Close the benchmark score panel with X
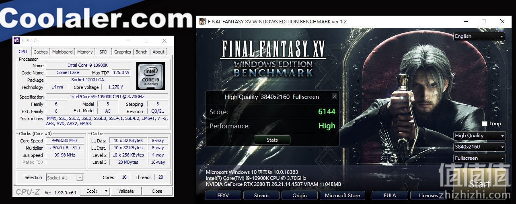Image resolution: width=516 pixels, height=204 pixels. (334, 97)
